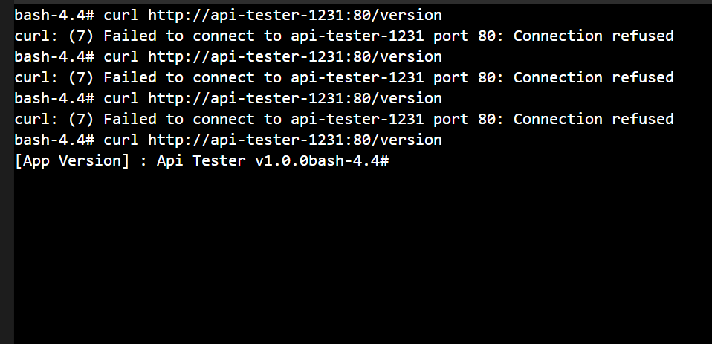Select the v1.0.0 version string

[282, 160]
